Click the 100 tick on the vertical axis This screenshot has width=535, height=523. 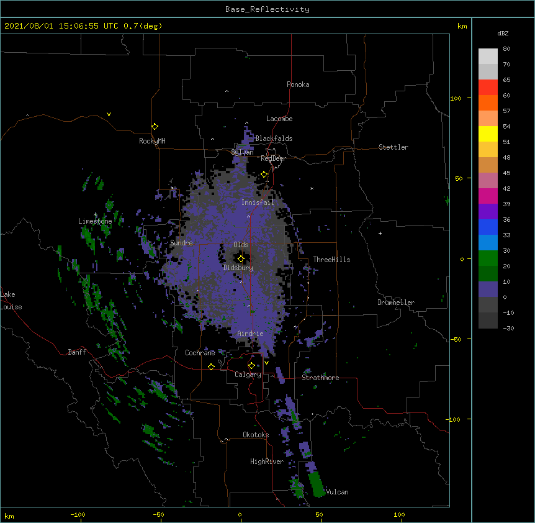(x=456, y=98)
